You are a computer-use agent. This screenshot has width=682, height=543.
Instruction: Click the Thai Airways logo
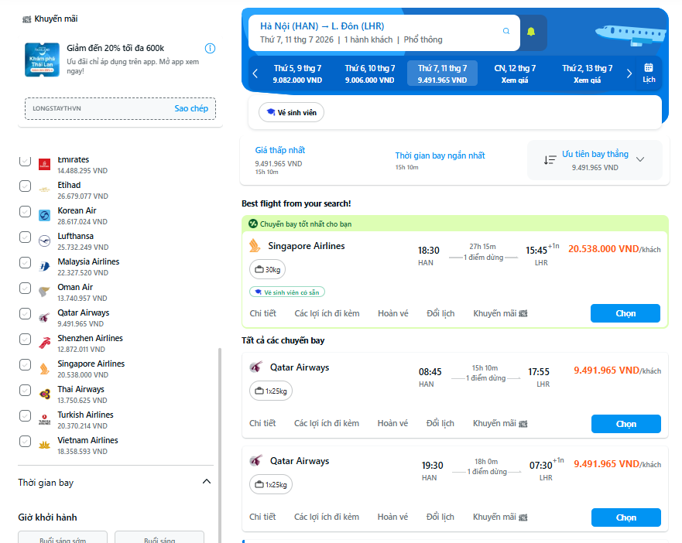pos(44,394)
